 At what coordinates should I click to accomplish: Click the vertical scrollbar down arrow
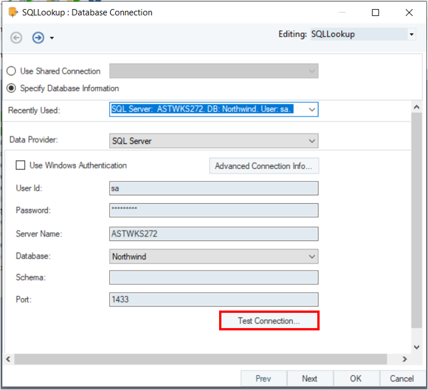point(416,345)
